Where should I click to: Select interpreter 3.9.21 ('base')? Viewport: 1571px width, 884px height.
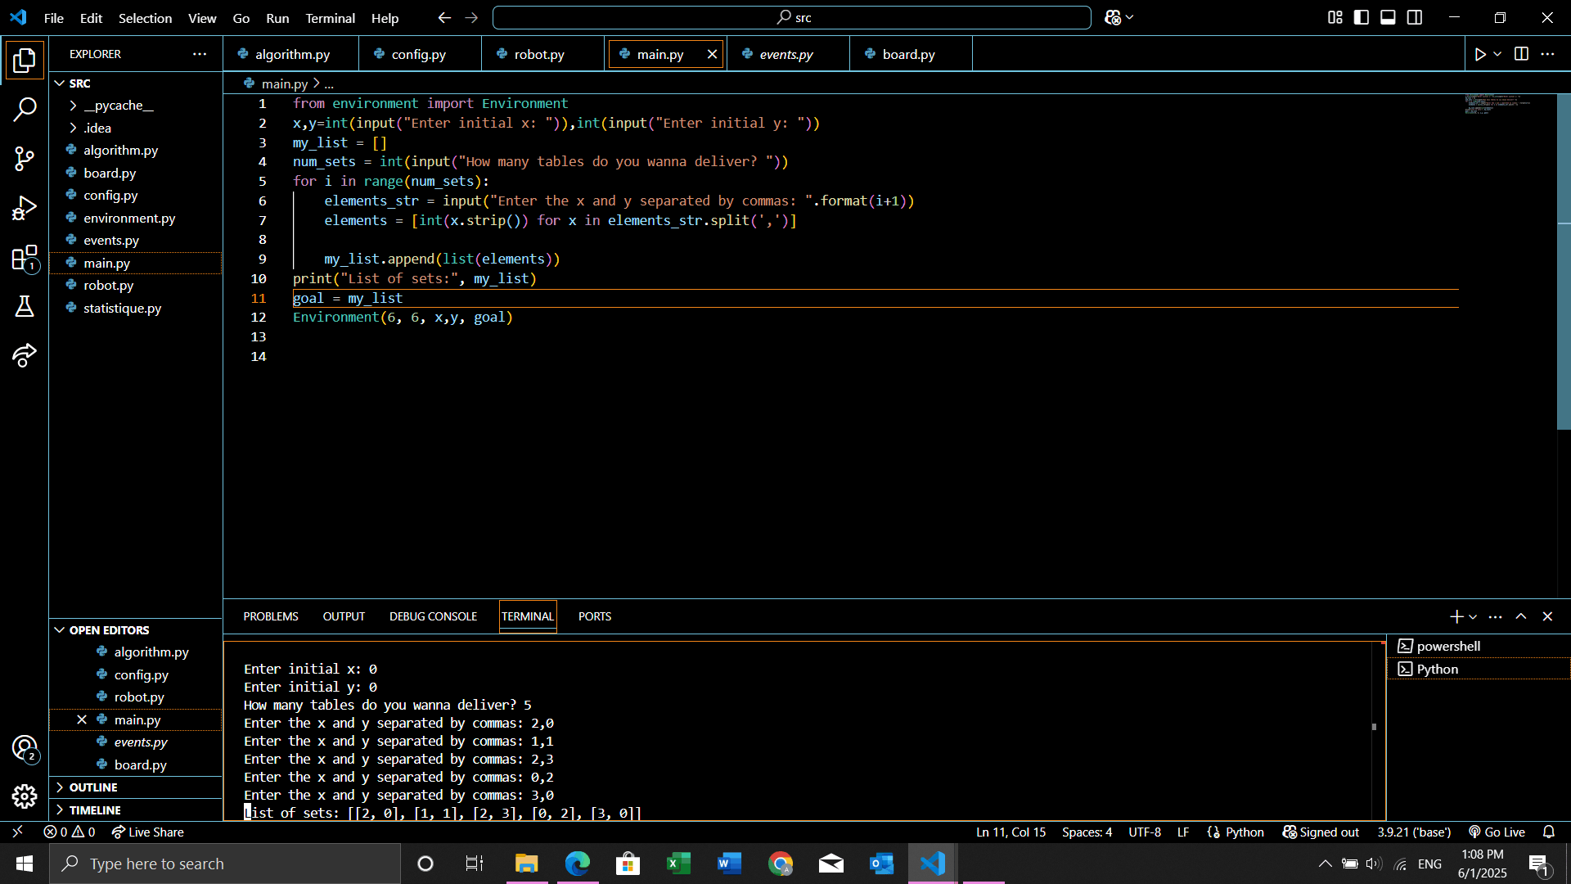1413,832
